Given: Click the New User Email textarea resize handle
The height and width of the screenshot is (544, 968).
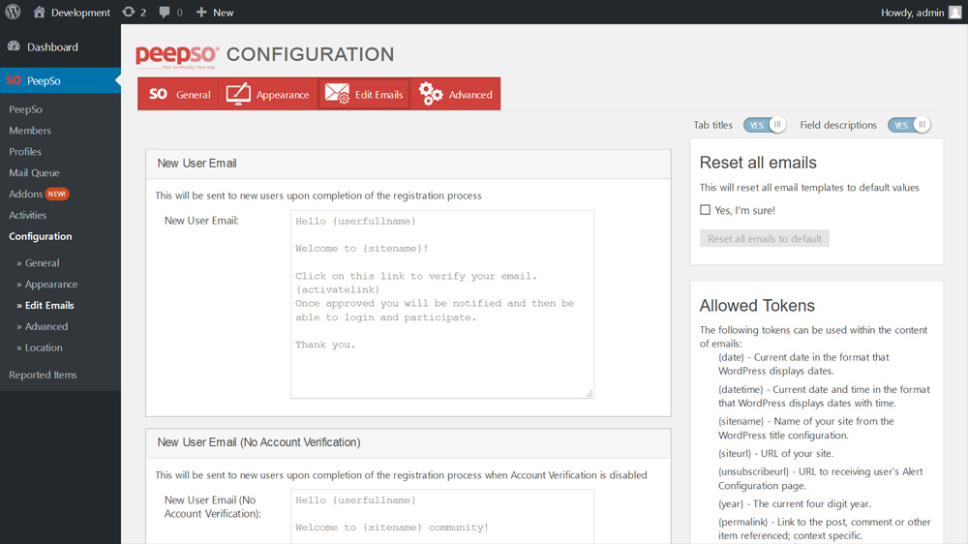Looking at the screenshot, I should coord(590,393).
